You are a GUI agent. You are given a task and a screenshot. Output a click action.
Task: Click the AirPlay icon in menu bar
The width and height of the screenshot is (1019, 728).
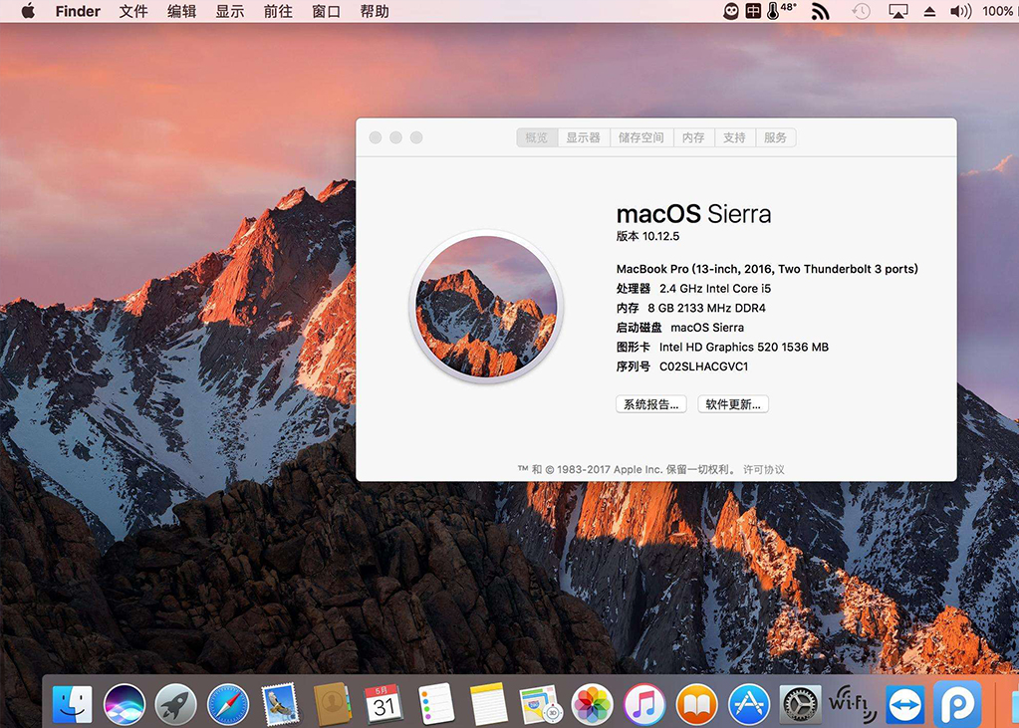[897, 12]
